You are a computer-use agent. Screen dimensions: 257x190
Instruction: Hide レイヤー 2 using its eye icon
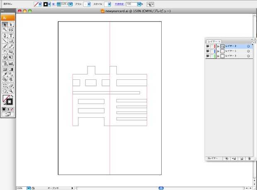[208, 46]
